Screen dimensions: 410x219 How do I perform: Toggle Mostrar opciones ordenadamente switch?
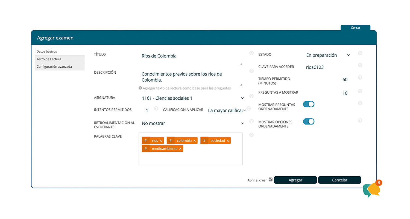309,122
